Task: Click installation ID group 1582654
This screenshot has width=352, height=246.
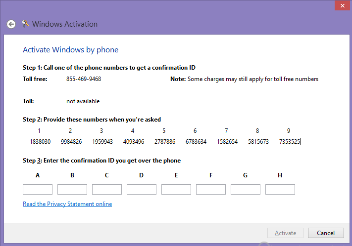Action: (227, 142)
